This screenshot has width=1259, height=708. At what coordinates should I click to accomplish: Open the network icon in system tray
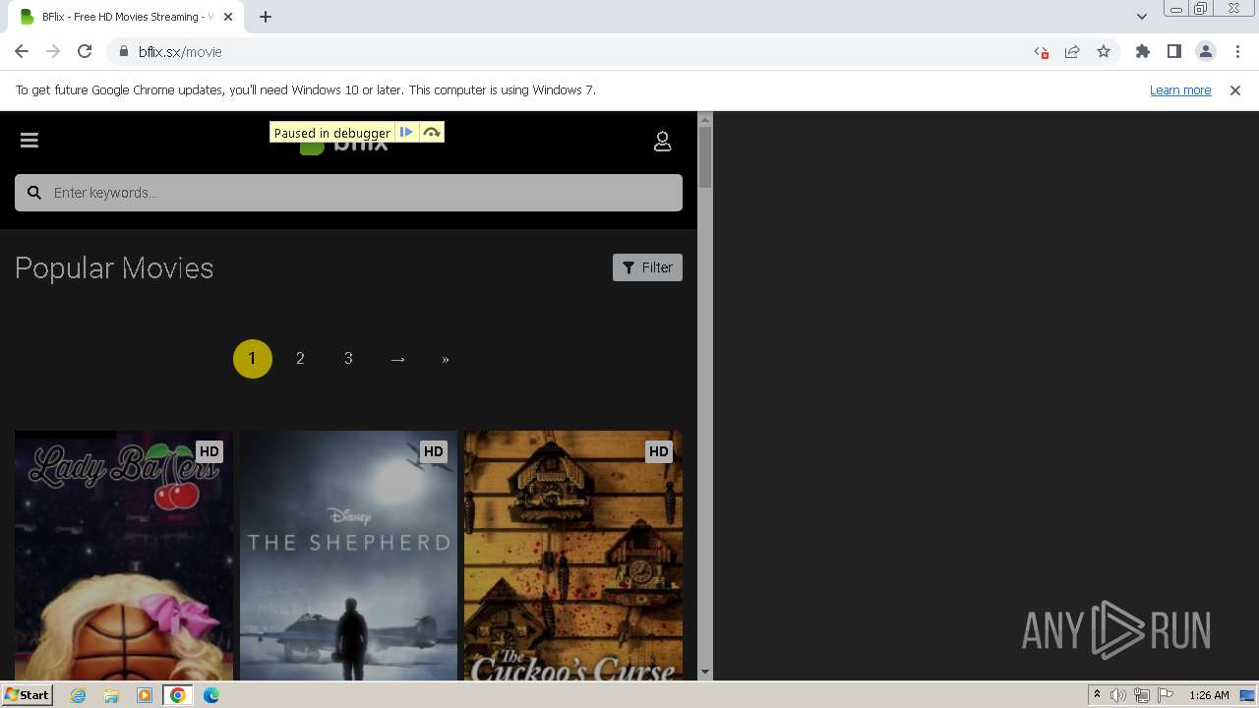point(1142,695)
